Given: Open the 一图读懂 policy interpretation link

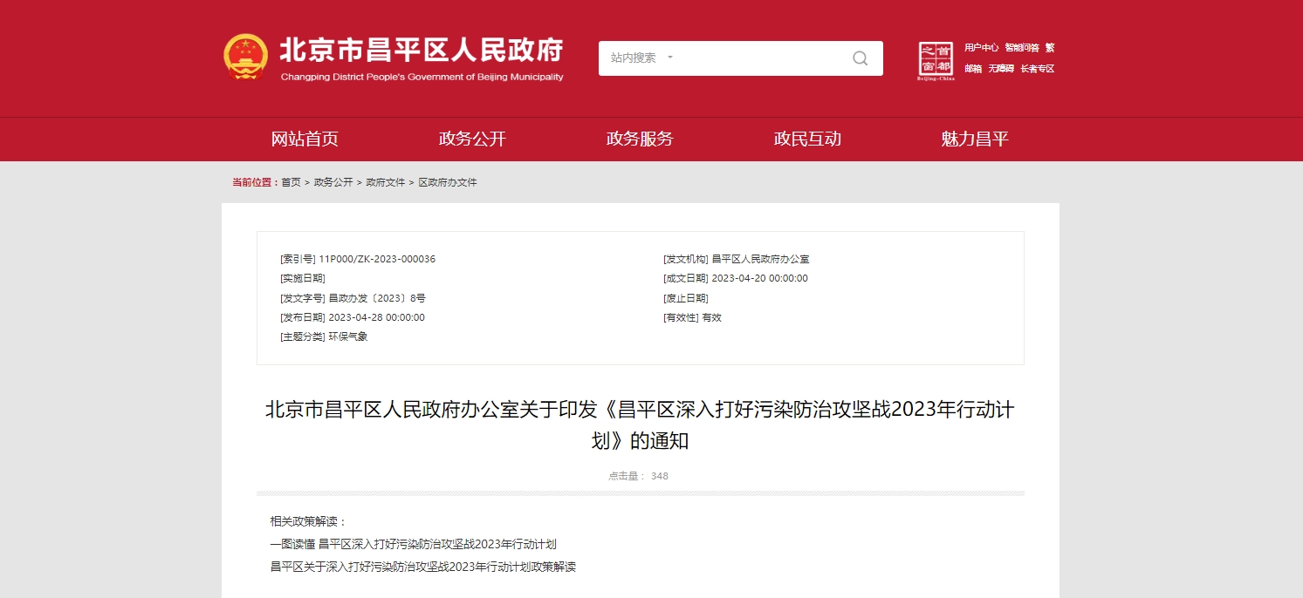Looking at the screenshot, I should [x=413, y=544].
